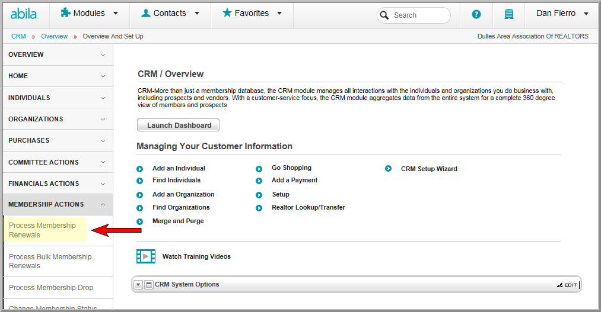Click the Edit pencil in CRM System Options
The image size is (601, 312).
click(x=559, y=285)
